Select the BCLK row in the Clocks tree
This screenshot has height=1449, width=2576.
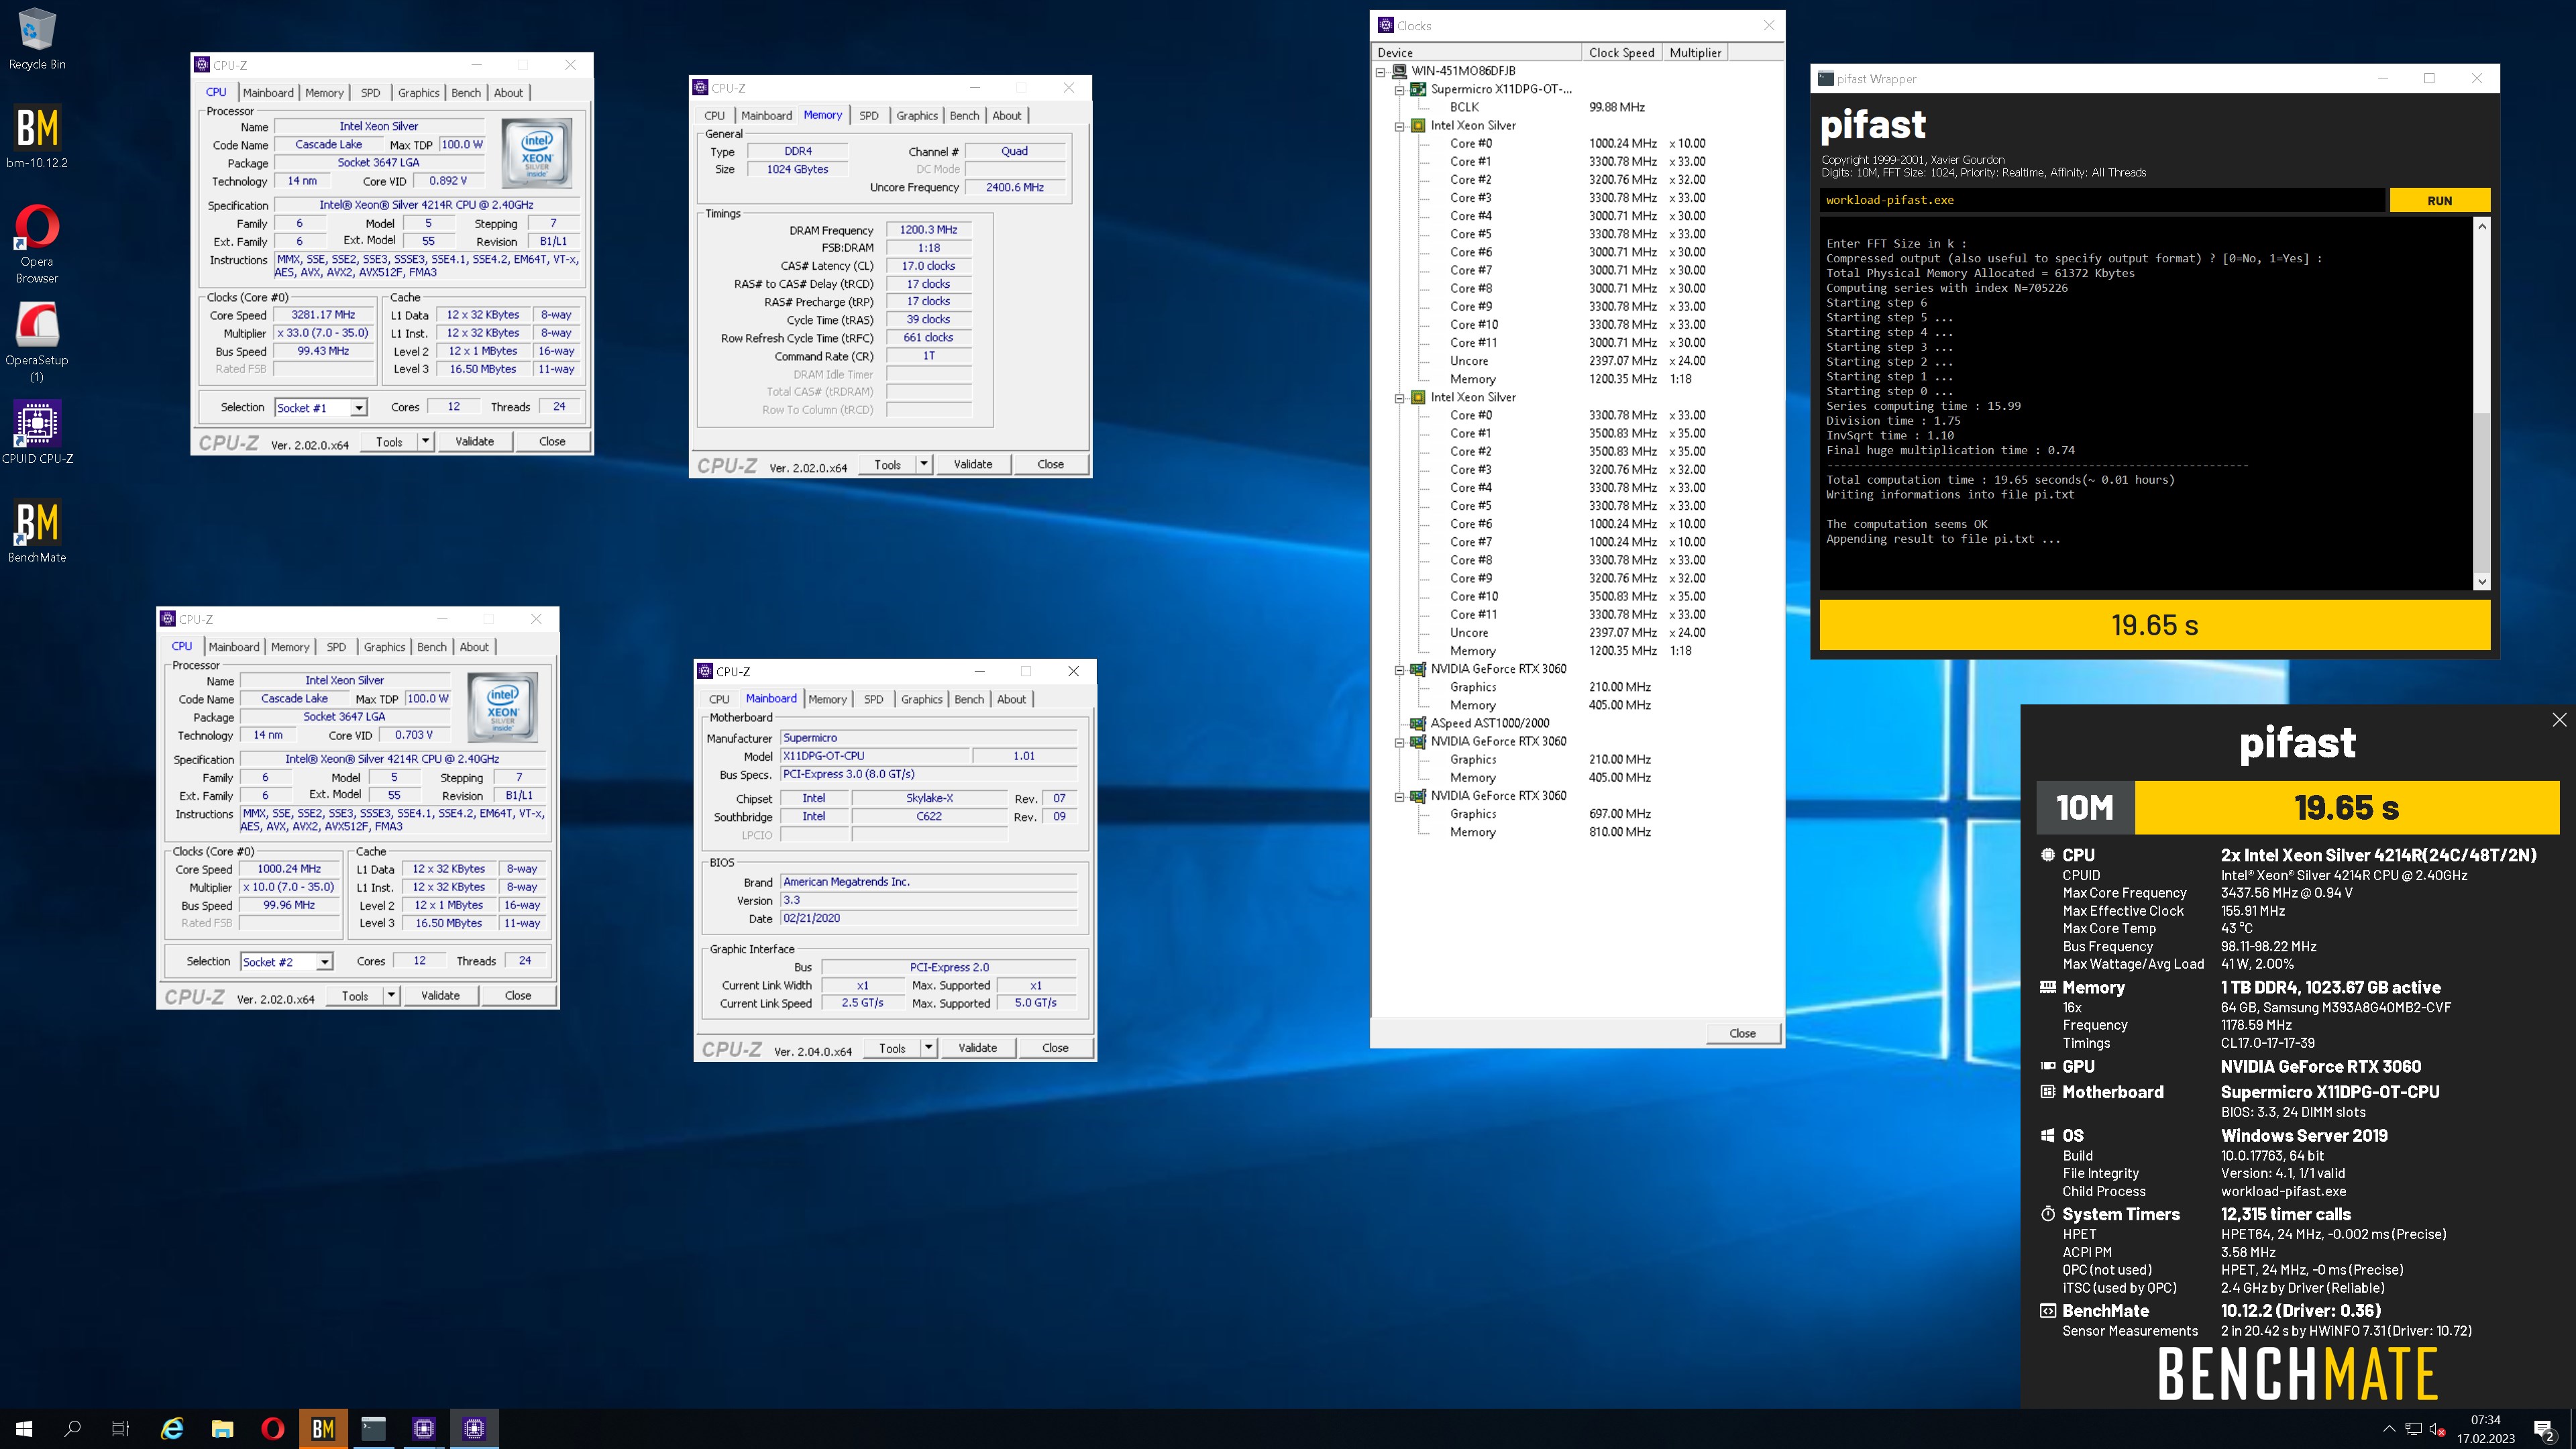point(1464,107)
